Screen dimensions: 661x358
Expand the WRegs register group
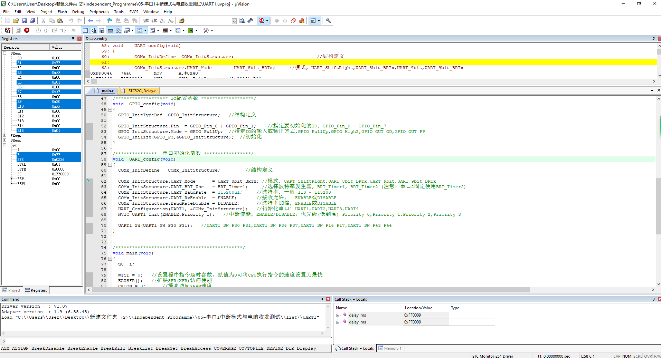point(5,135)
